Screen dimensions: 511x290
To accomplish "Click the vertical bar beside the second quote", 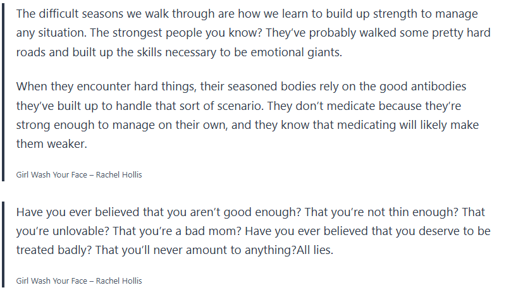I will coord(3,244).
